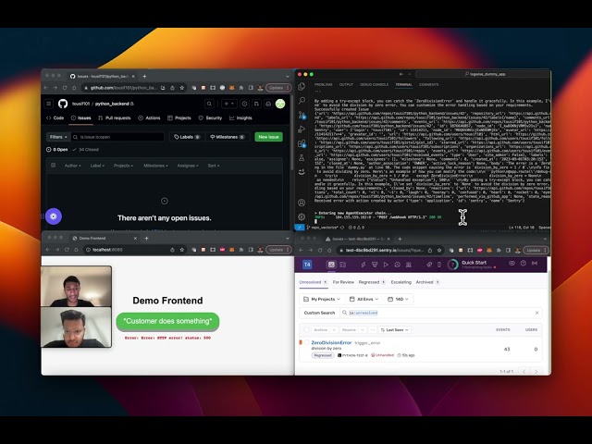This screenshot has width=592, height=444.
Task: Open VS Code Run and Debug icon
Action: click(302, 129)
